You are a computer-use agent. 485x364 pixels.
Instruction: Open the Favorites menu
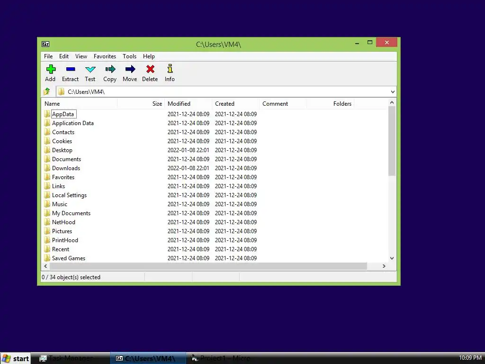[105, 56]
